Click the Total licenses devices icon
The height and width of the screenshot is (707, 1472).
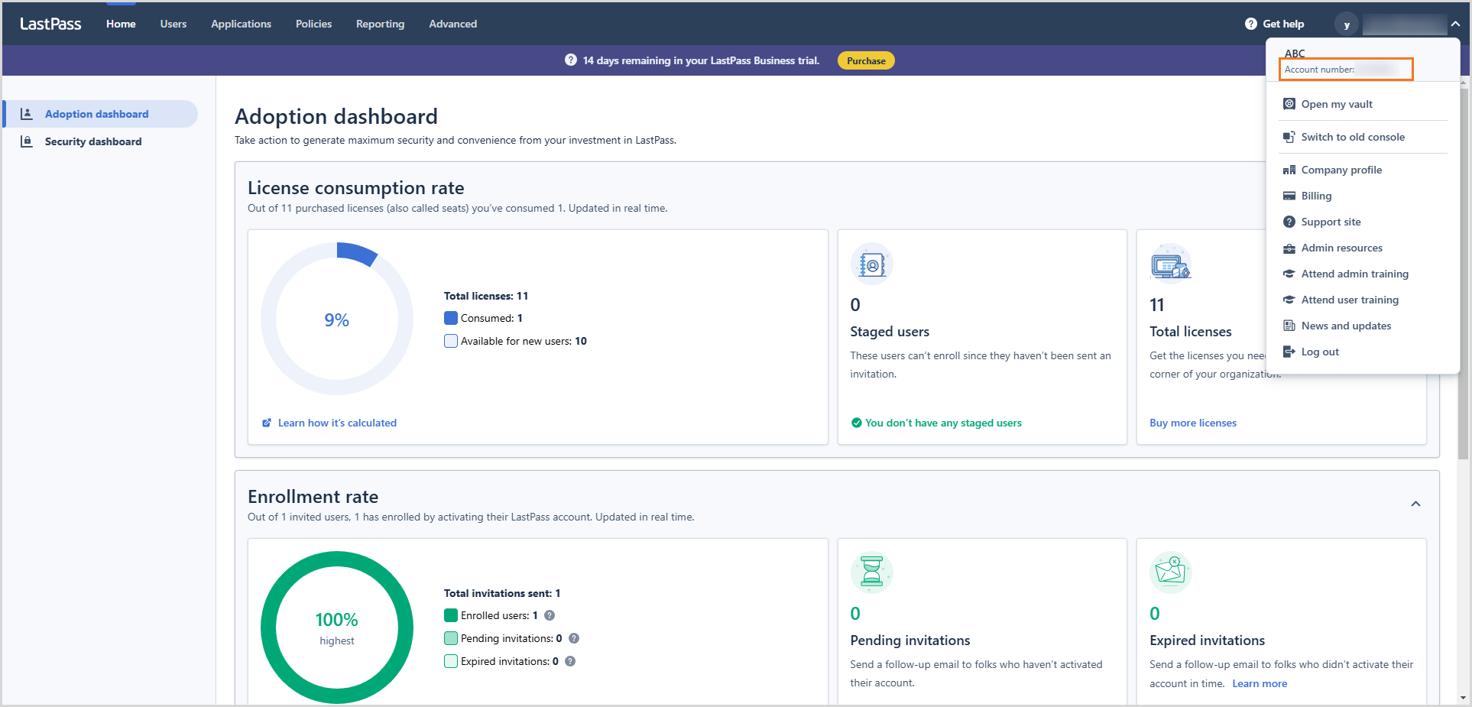(x=1170, y=264)
